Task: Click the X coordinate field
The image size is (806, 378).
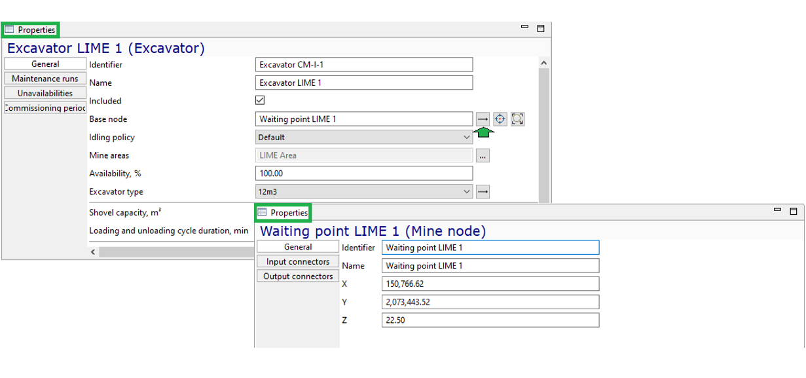Action: [x=490, y=284]
